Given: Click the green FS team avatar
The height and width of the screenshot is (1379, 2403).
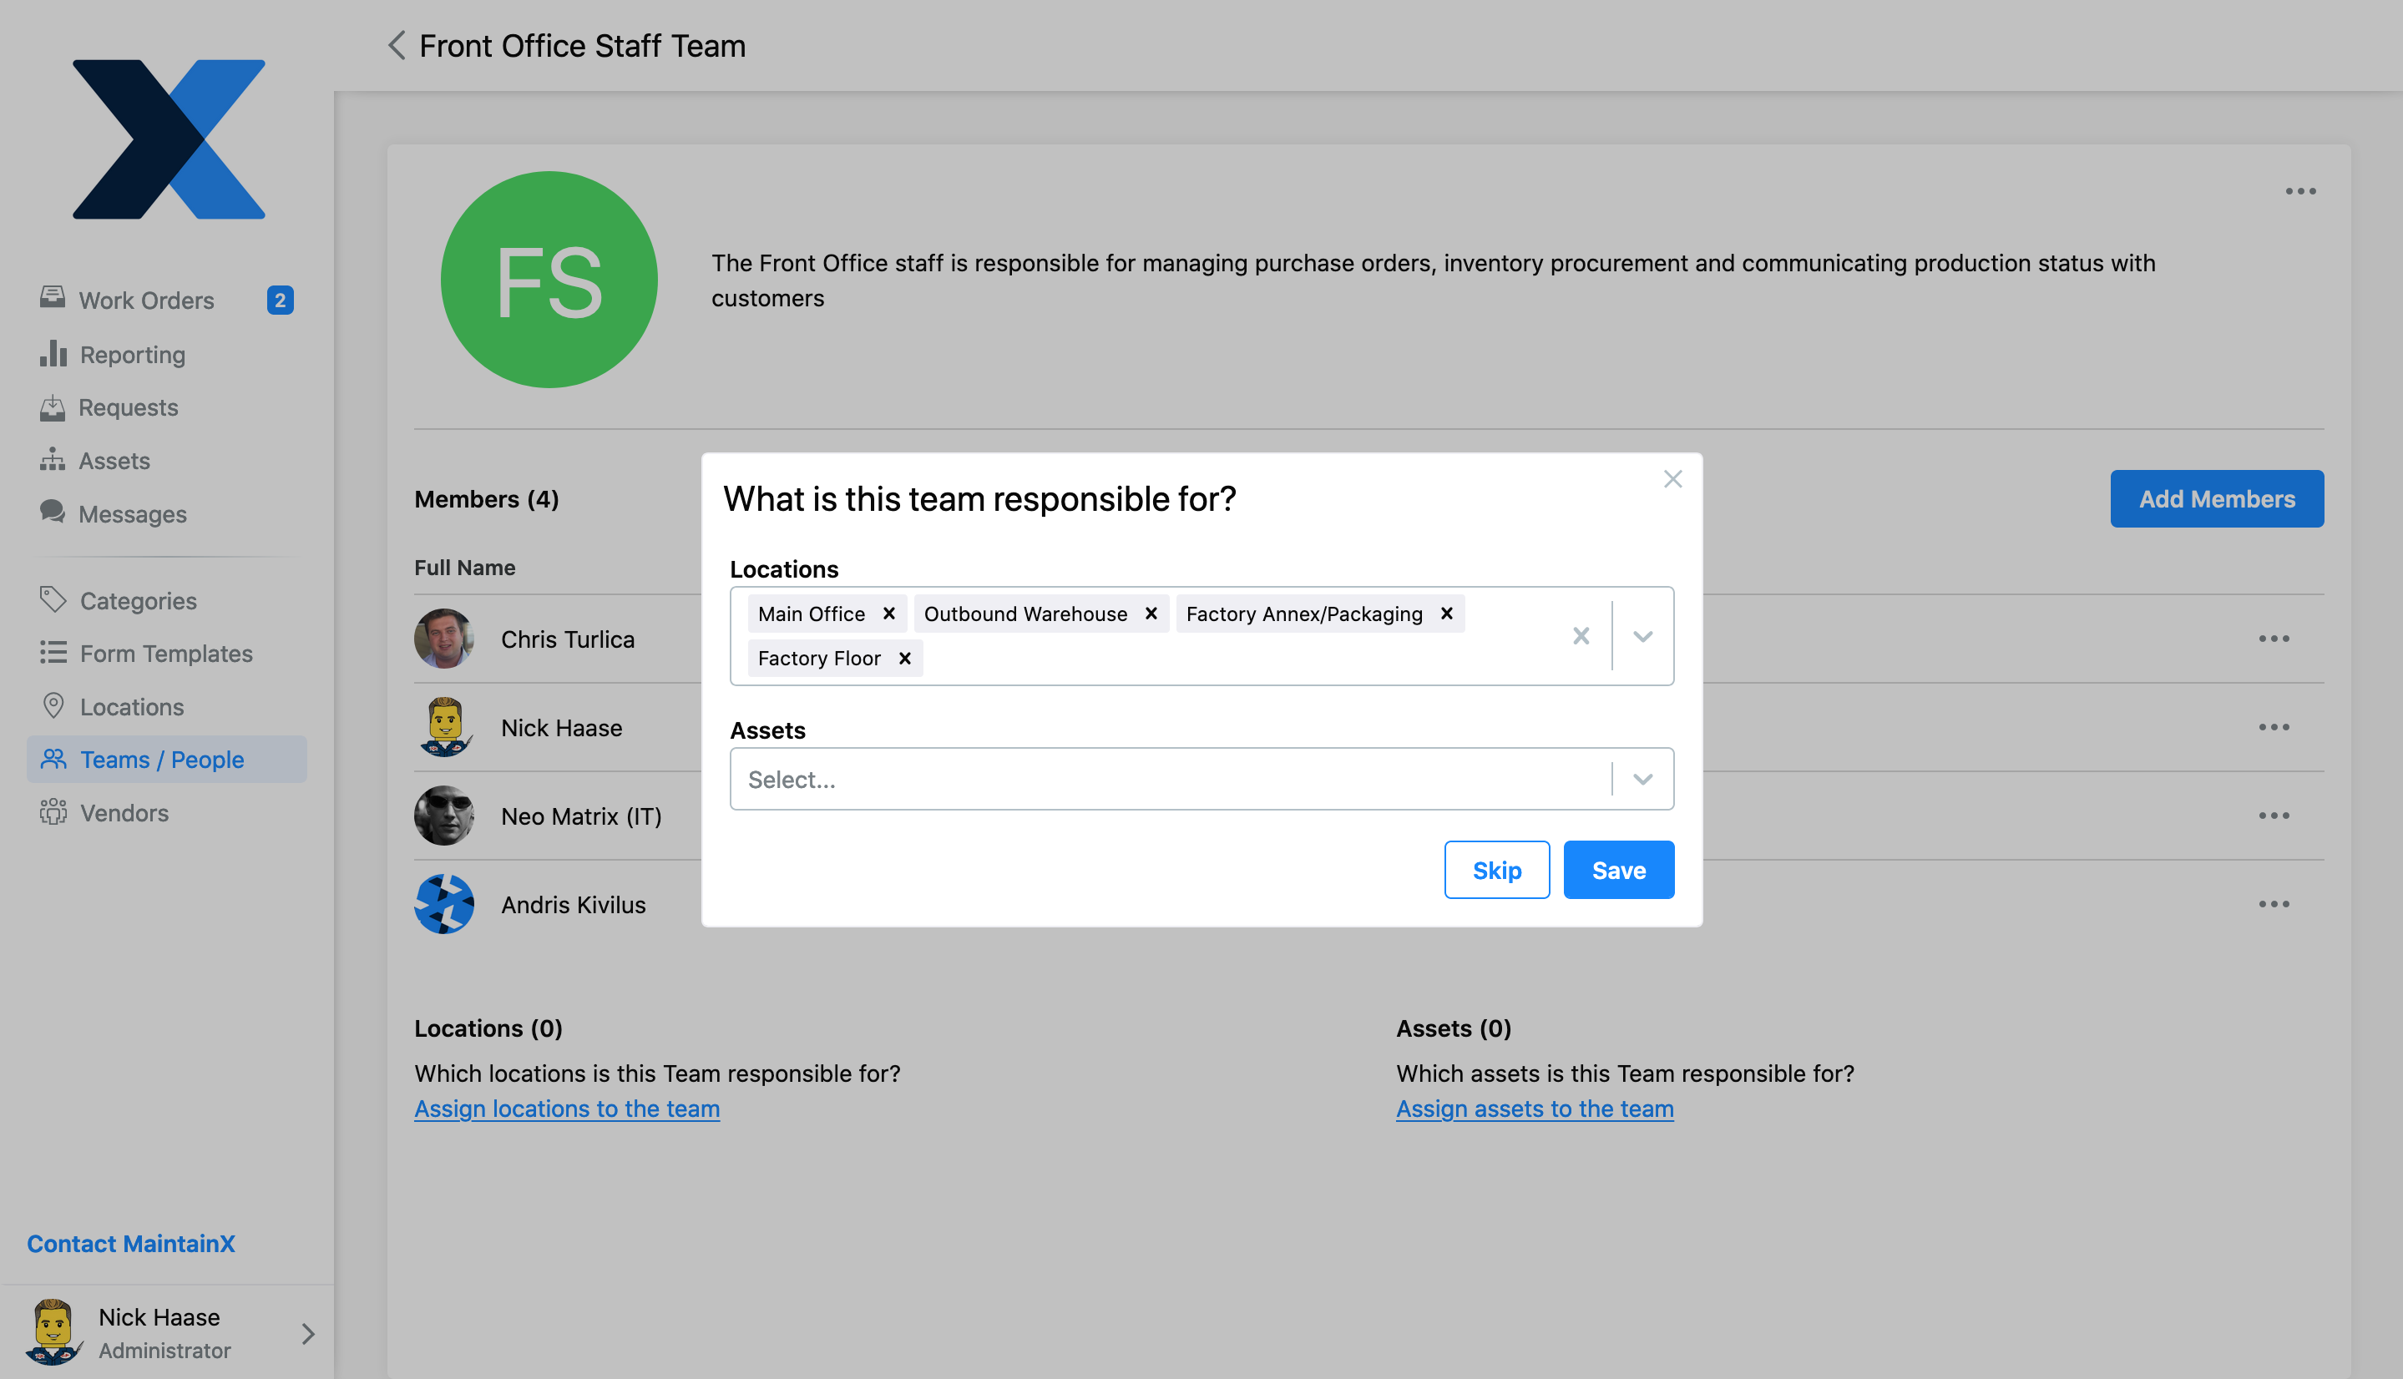Looking at the screenshot, I should coord(549,280).
